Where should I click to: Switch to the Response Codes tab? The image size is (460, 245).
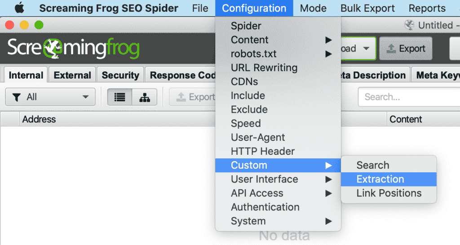coord(181,75)
